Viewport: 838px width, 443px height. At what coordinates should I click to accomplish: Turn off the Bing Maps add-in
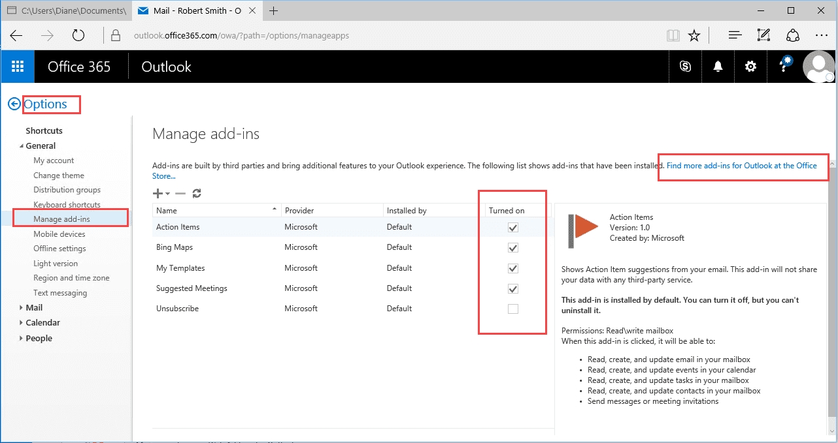(x=513, y=248)
